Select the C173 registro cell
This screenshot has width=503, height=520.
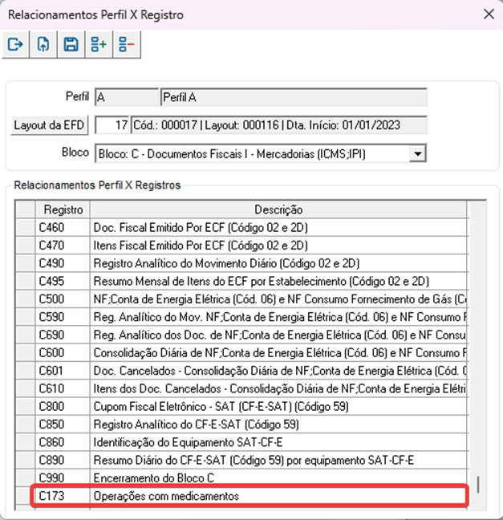click(x=63, y=496)
